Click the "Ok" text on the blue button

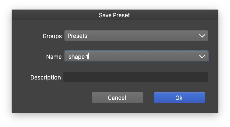[179, 98]
